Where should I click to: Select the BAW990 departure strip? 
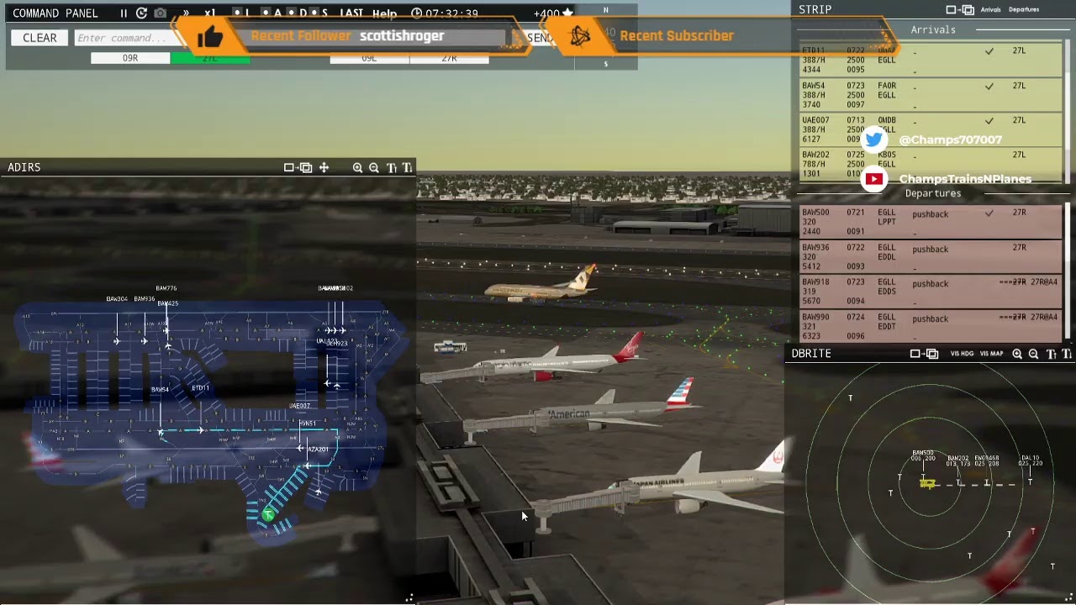(x=931, y=326)
